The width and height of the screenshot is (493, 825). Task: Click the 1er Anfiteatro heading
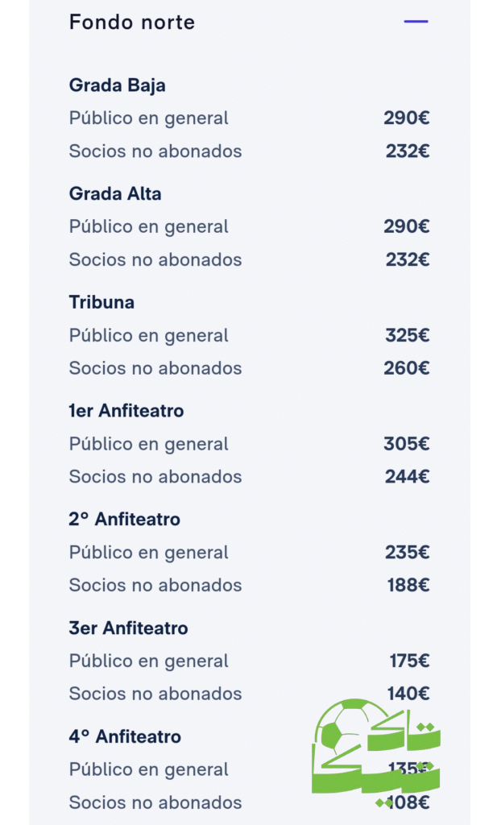(126, 411)
